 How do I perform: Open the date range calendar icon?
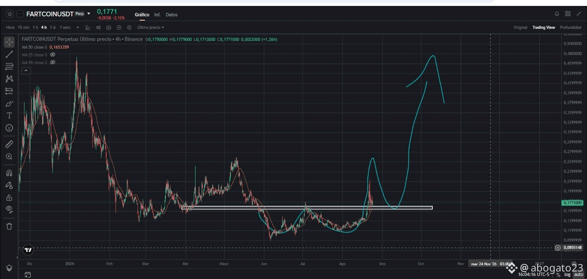28,275
